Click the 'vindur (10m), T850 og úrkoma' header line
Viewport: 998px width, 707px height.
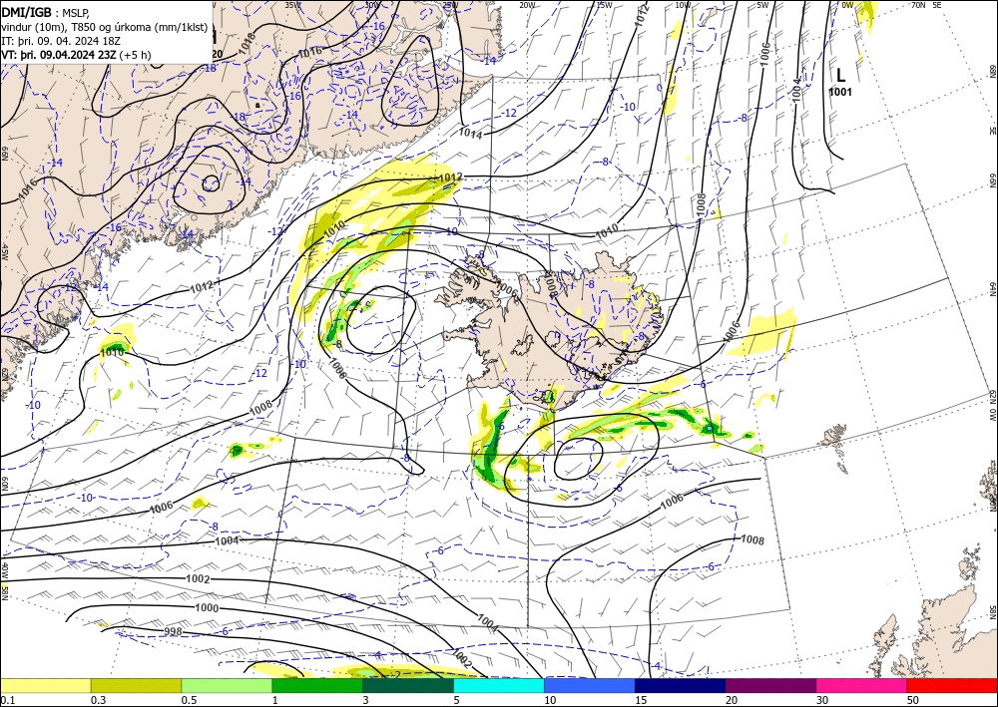click(105, 26)
